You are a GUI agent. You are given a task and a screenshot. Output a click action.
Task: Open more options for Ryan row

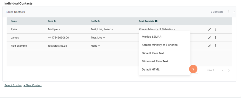216,29
